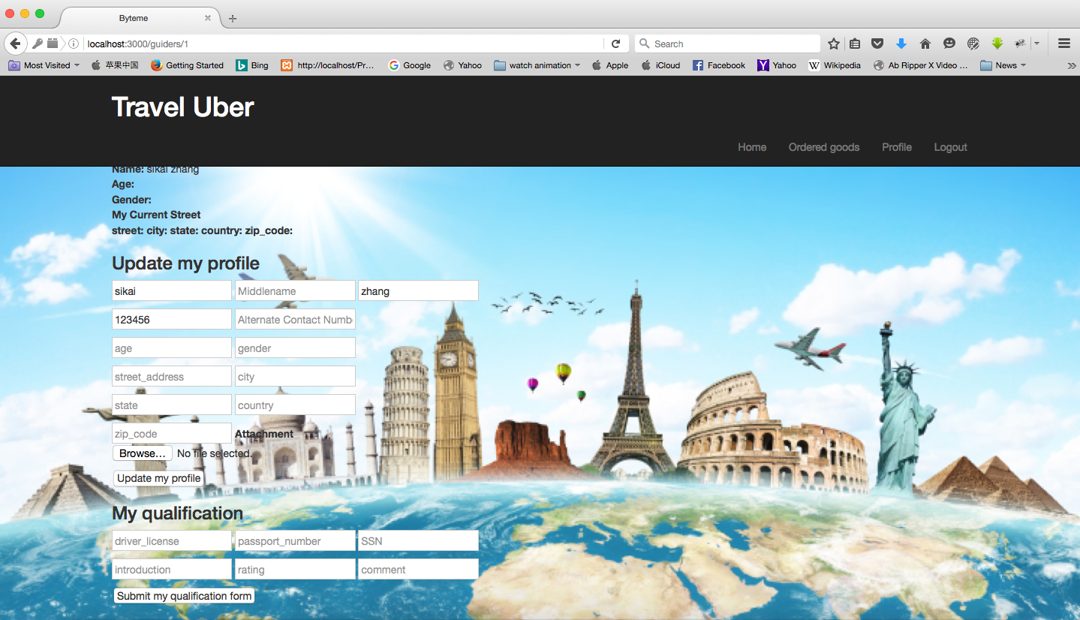
Task: Click the globe with pencil toolbar icon
Action: point(973,44)
